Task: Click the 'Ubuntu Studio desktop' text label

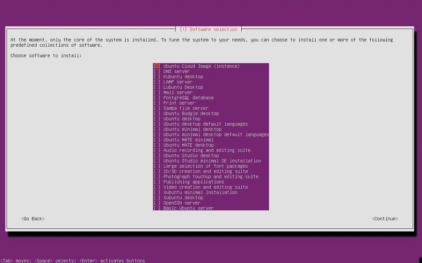Action: (x=191, y=155)
